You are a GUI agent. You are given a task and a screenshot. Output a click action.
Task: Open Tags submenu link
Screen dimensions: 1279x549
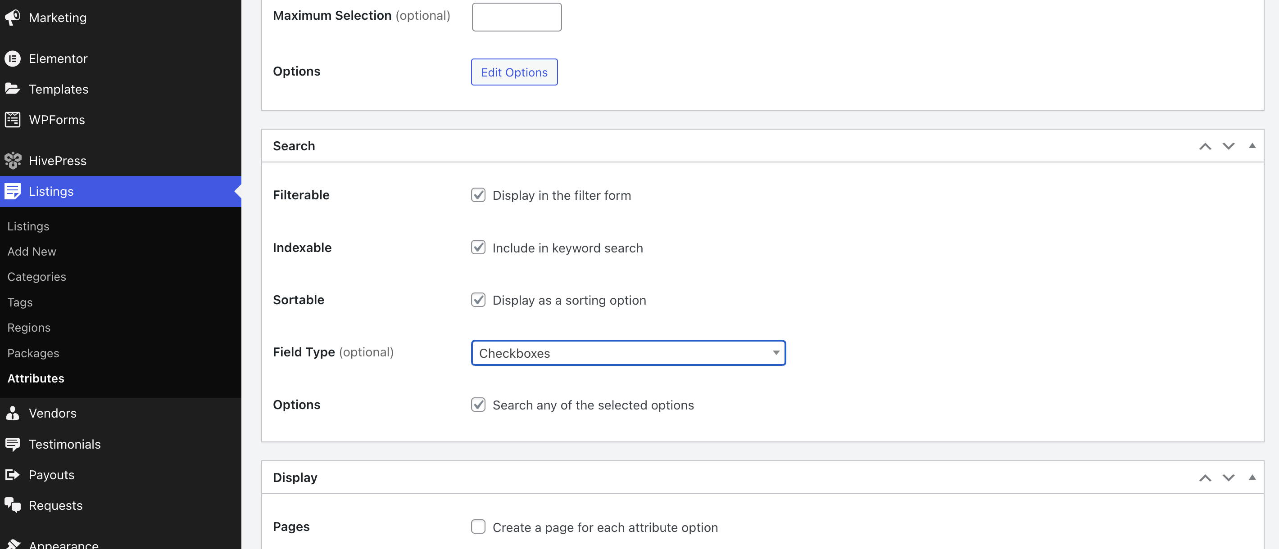pyautogui.click(x=20, y=302)
